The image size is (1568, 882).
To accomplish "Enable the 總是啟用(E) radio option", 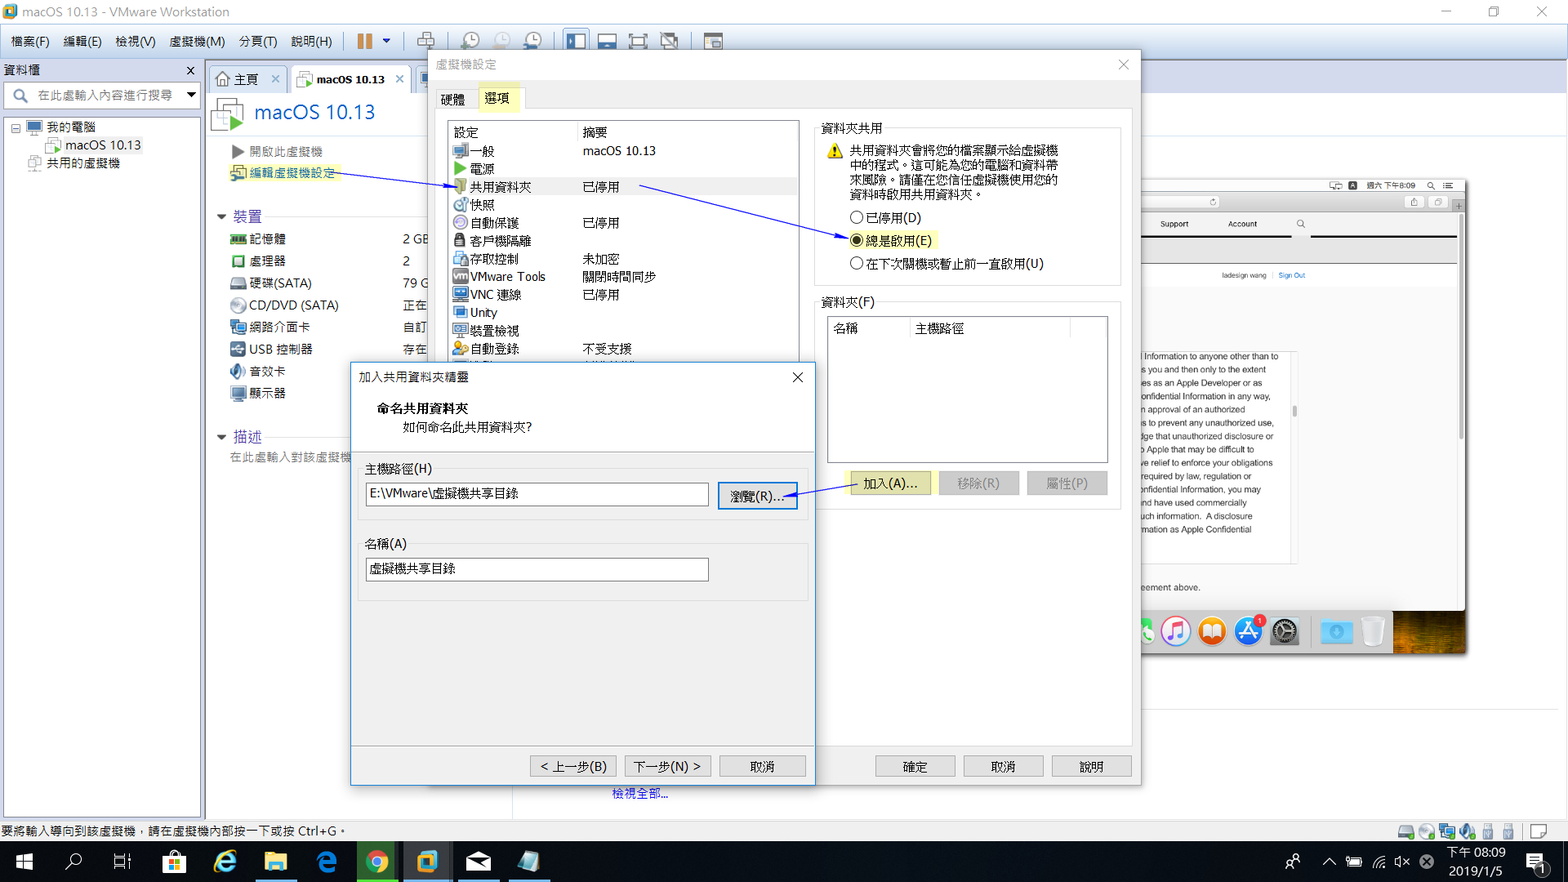I will pos(857,240).
